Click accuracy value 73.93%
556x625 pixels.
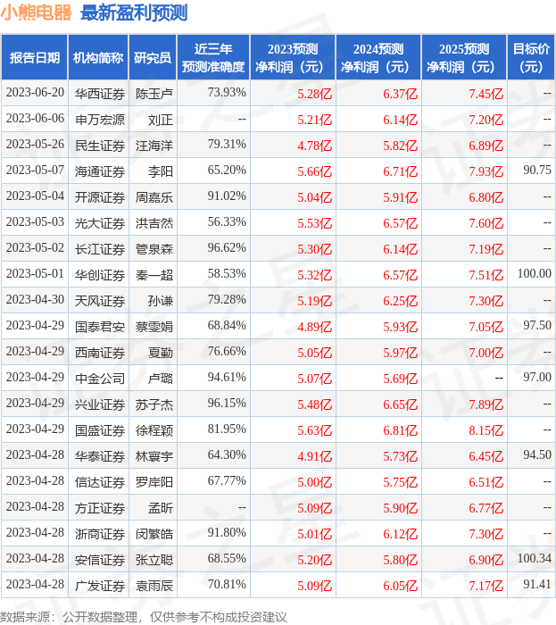tap(227, 93)
